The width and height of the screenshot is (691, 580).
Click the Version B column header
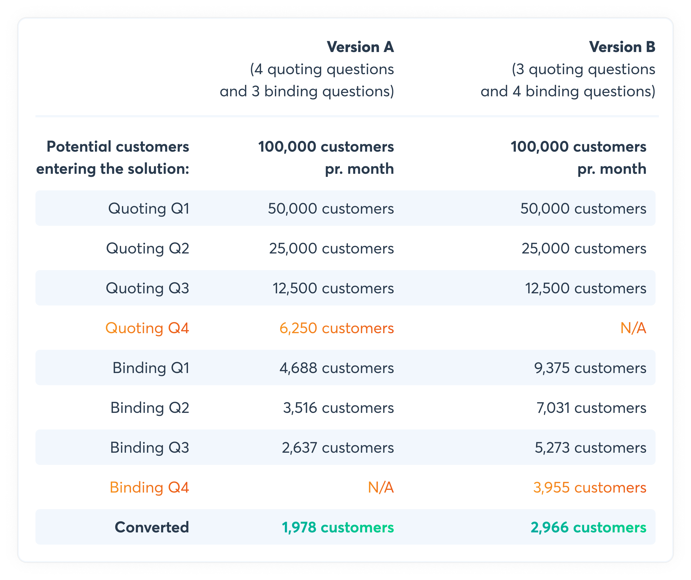tap(622, 47)
